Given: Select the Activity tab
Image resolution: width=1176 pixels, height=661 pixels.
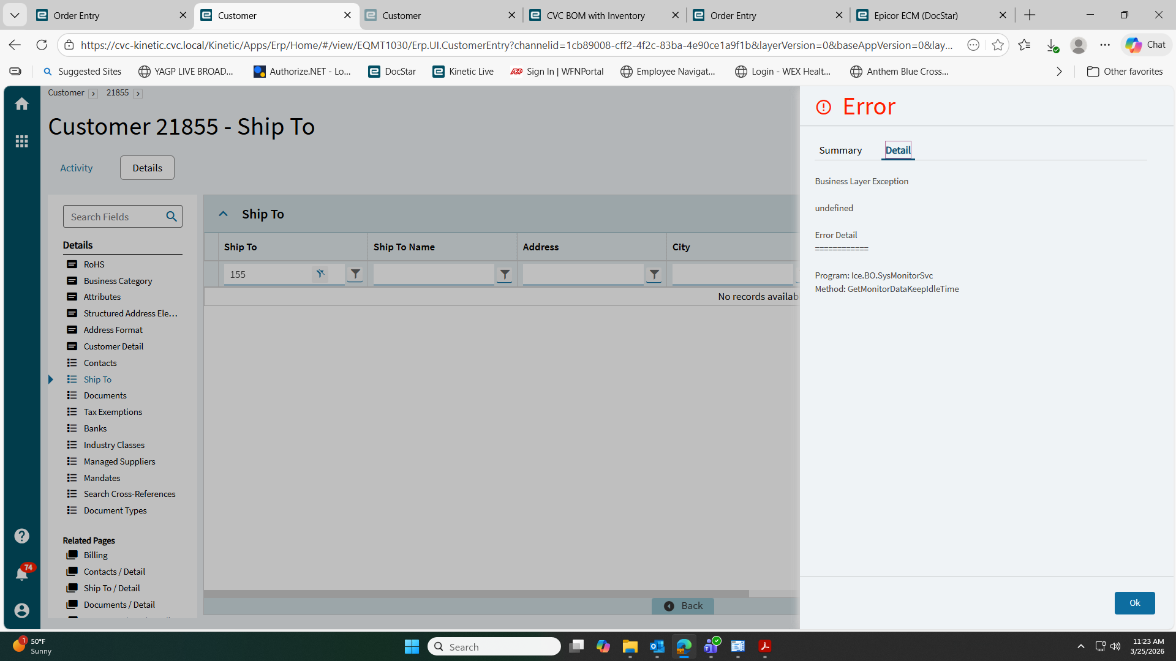Looking at the screenshot, I should (77, 168).
